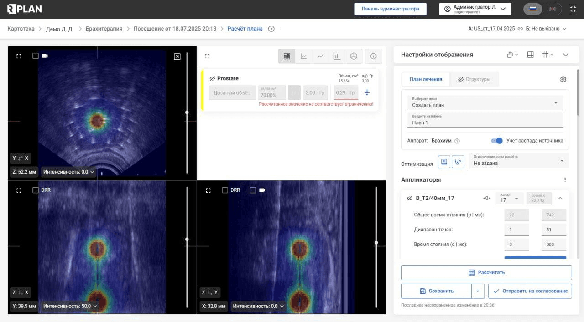Open the Сохранить split-button arrow
The height and width of the screenshot is (322, 584).
coord(478,291)
